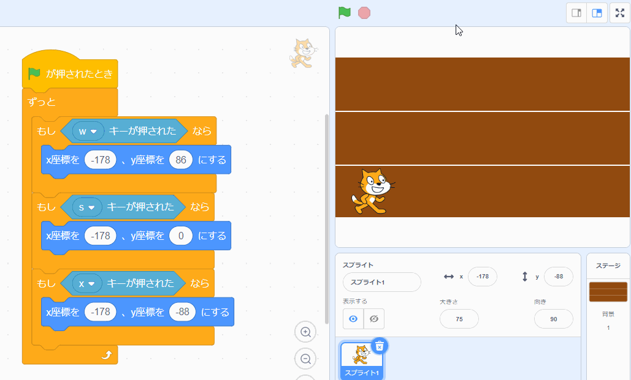Edit the sprite name field スプライト1
Image resolution: width=631 pixels, height=380 pixels.
tap(381, 282)
